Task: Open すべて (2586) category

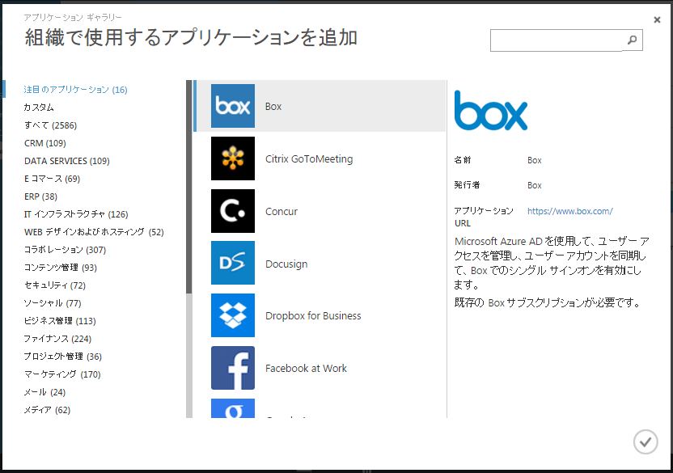Action: [x=50, y=125]
